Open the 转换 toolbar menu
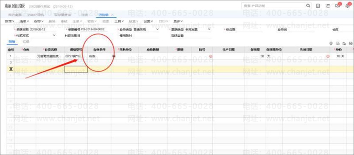 coord(92,21)
